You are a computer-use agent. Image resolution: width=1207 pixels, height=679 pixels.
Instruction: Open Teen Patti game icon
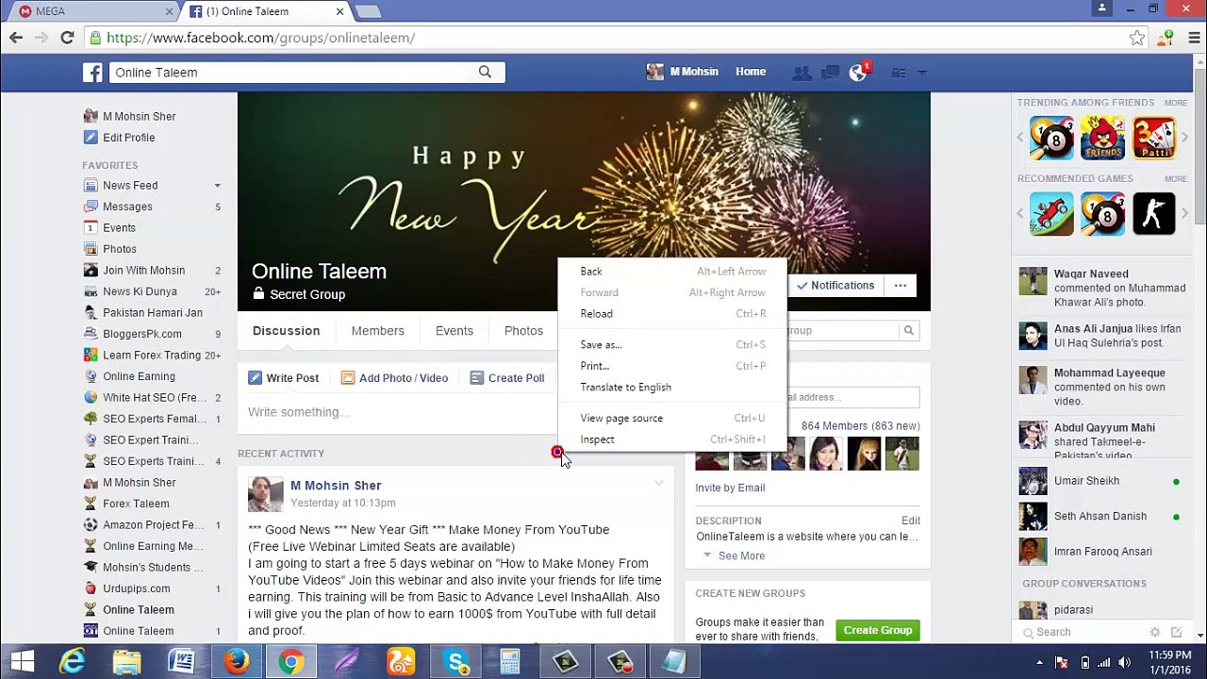click(x=1154, y=138)
